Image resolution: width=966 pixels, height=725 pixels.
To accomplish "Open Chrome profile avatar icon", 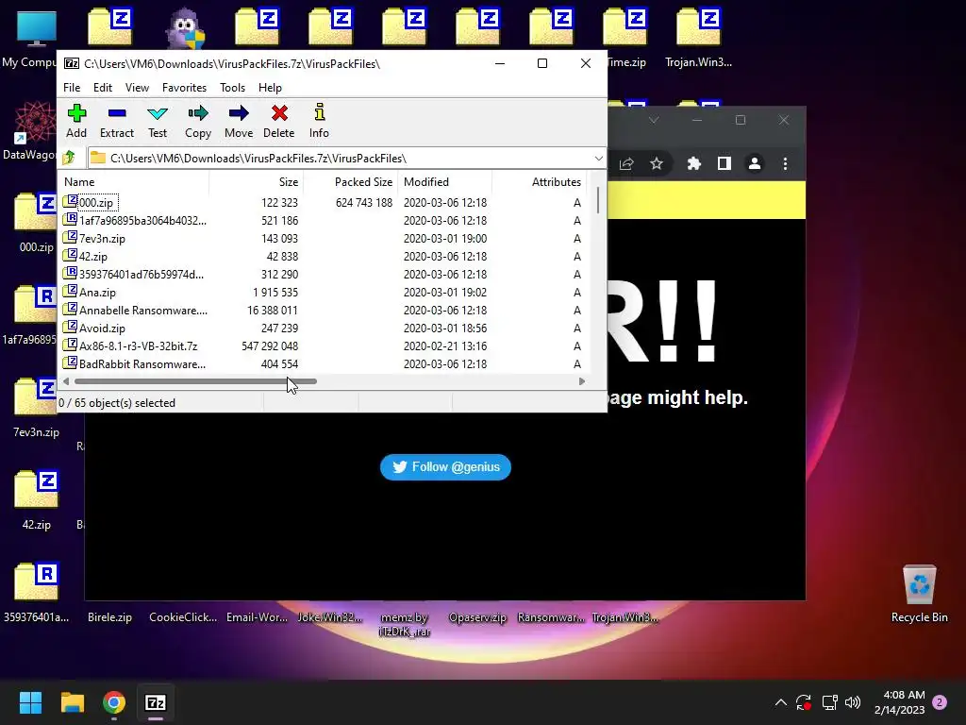I will point(754,163).
